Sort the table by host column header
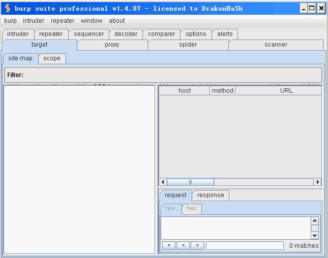The height and width of the screenshot is (258, 328). 185,91
